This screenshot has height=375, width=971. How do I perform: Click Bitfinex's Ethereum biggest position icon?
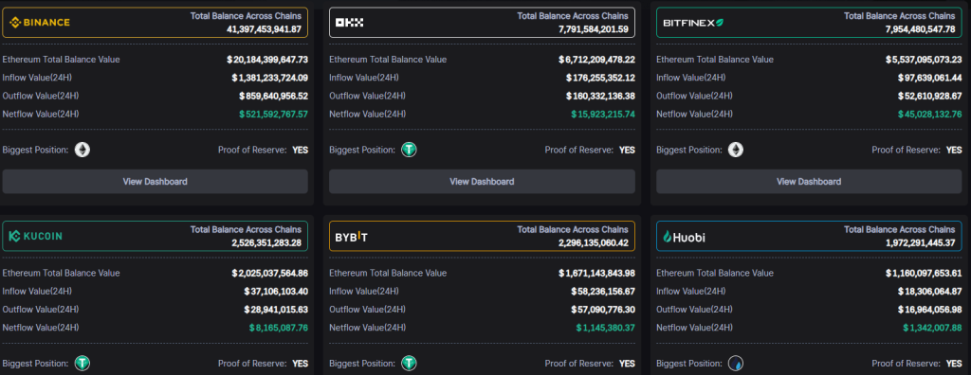736,150
